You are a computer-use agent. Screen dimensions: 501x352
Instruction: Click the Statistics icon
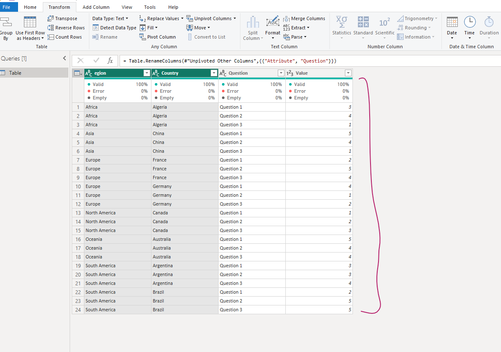pyautogui.click(x=342, y=22)
